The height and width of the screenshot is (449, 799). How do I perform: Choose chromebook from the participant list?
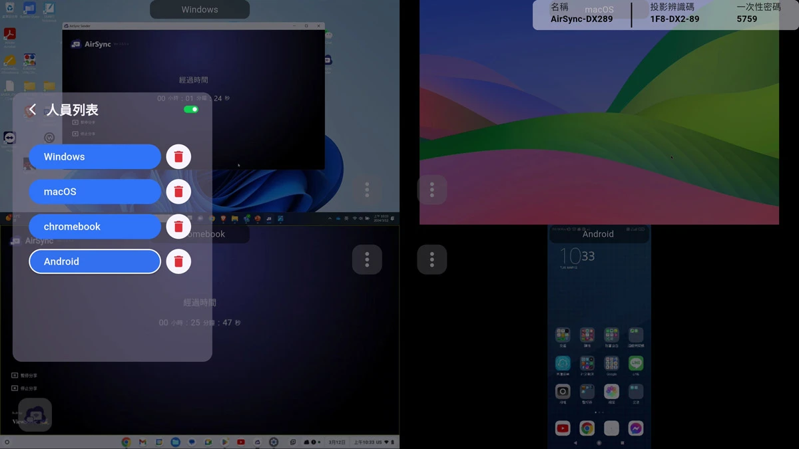click(x=95, y=227)
